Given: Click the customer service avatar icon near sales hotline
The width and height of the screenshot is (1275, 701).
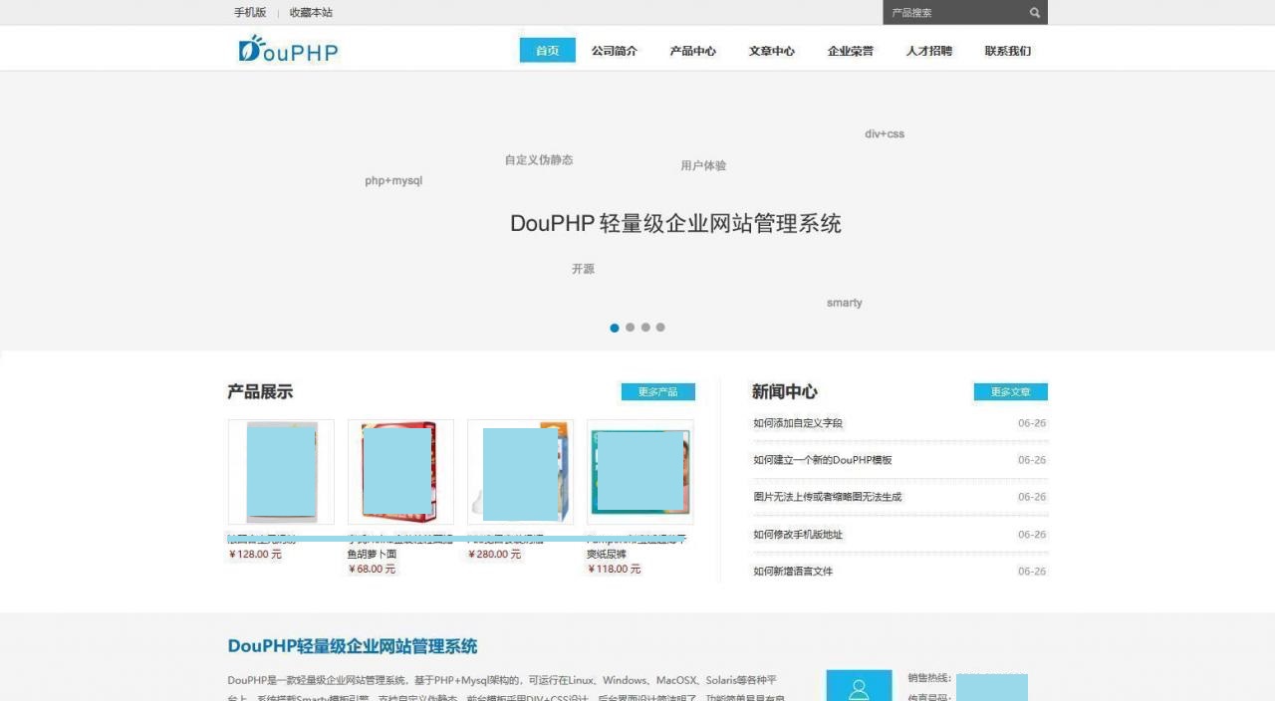Looking at the screenshot, I should coord(858,686).
